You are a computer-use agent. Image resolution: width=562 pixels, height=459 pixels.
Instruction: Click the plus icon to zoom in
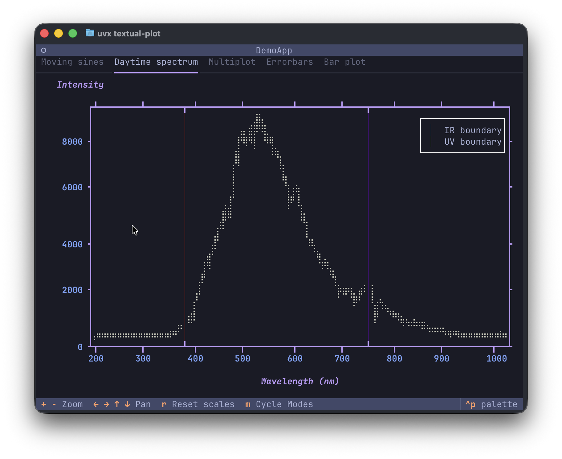click(x=43, y=404)
